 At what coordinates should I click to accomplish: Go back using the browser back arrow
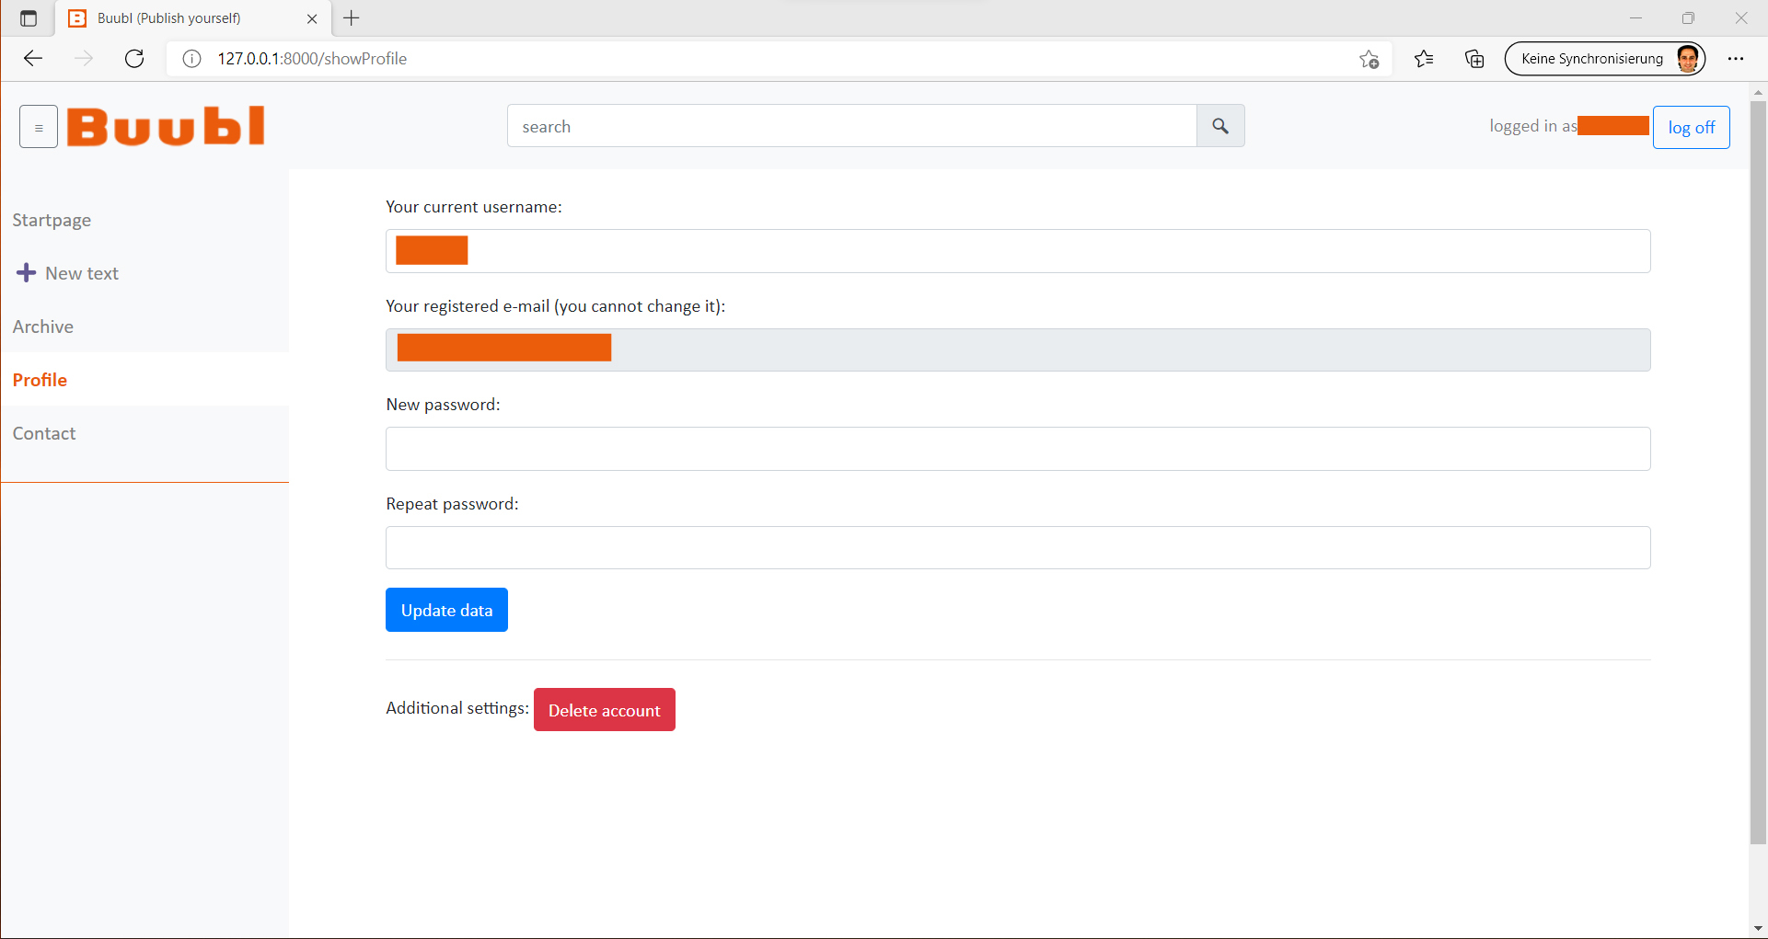click(x=34, y=59)
